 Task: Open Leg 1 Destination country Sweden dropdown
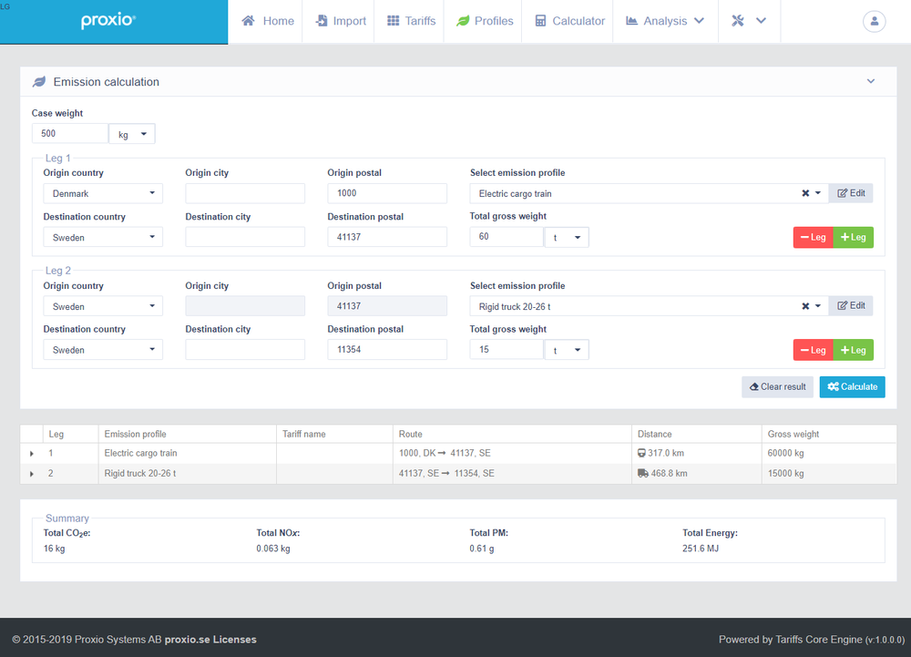click(103, 237)
